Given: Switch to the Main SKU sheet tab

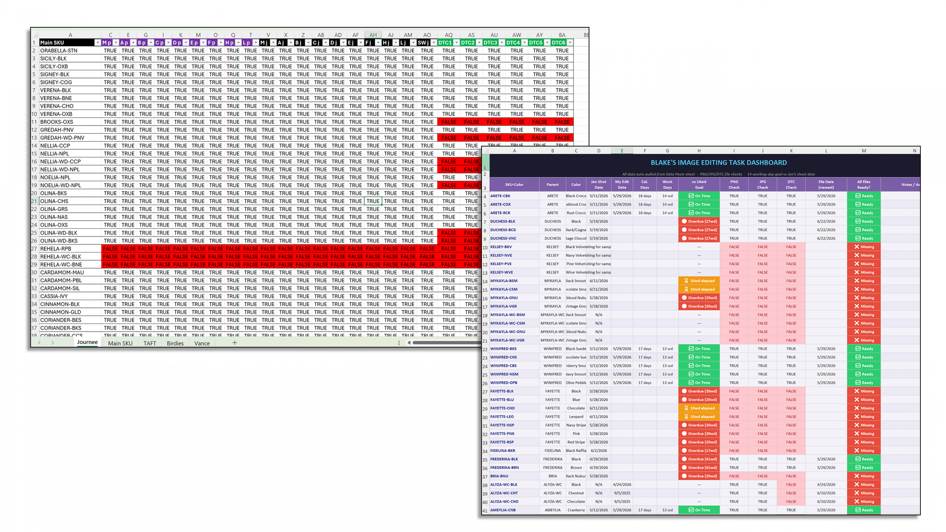Looking at the screenshot, I should coord(120,343).
